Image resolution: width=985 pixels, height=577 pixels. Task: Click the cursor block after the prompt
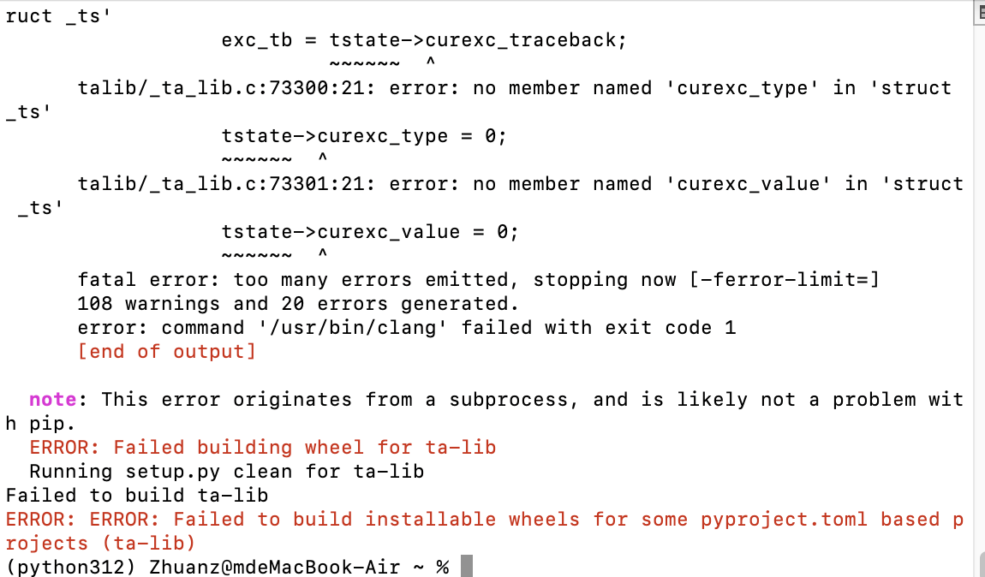click(466, 566)
